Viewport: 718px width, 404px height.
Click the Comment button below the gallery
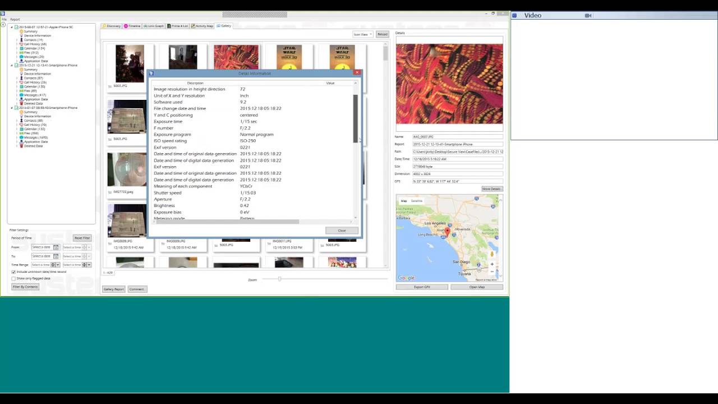(x=137, y=289)
